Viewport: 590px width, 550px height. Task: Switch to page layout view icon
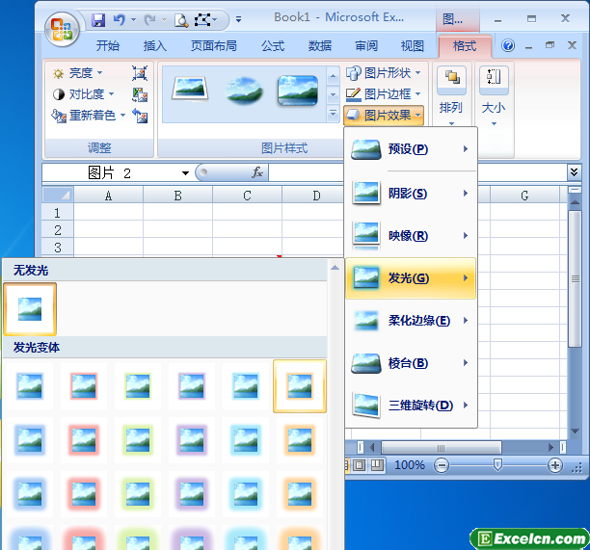[x=360, y=465]
